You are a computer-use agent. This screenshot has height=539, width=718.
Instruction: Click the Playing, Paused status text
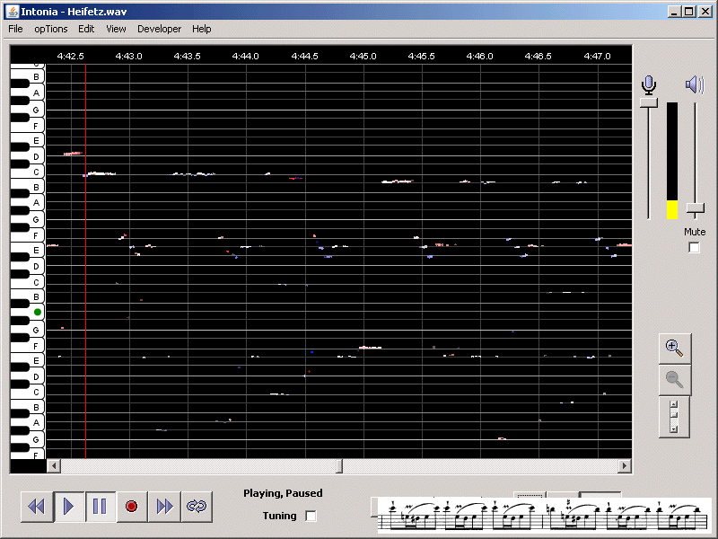[x=283, y=493]
